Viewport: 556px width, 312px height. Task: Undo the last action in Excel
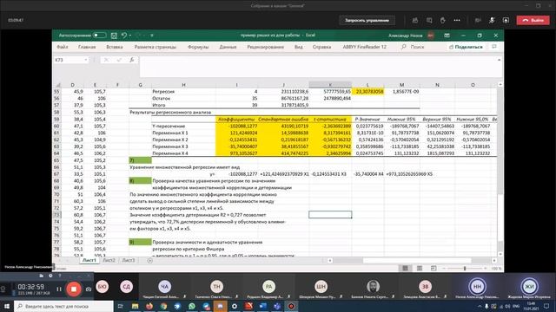[x=123, y=36]
